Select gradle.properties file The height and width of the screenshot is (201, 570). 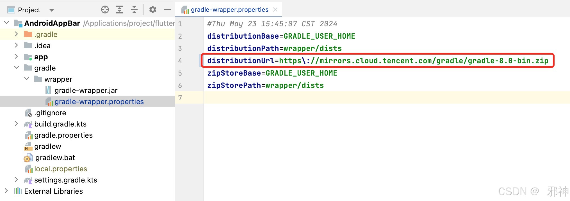coord(63,135)
